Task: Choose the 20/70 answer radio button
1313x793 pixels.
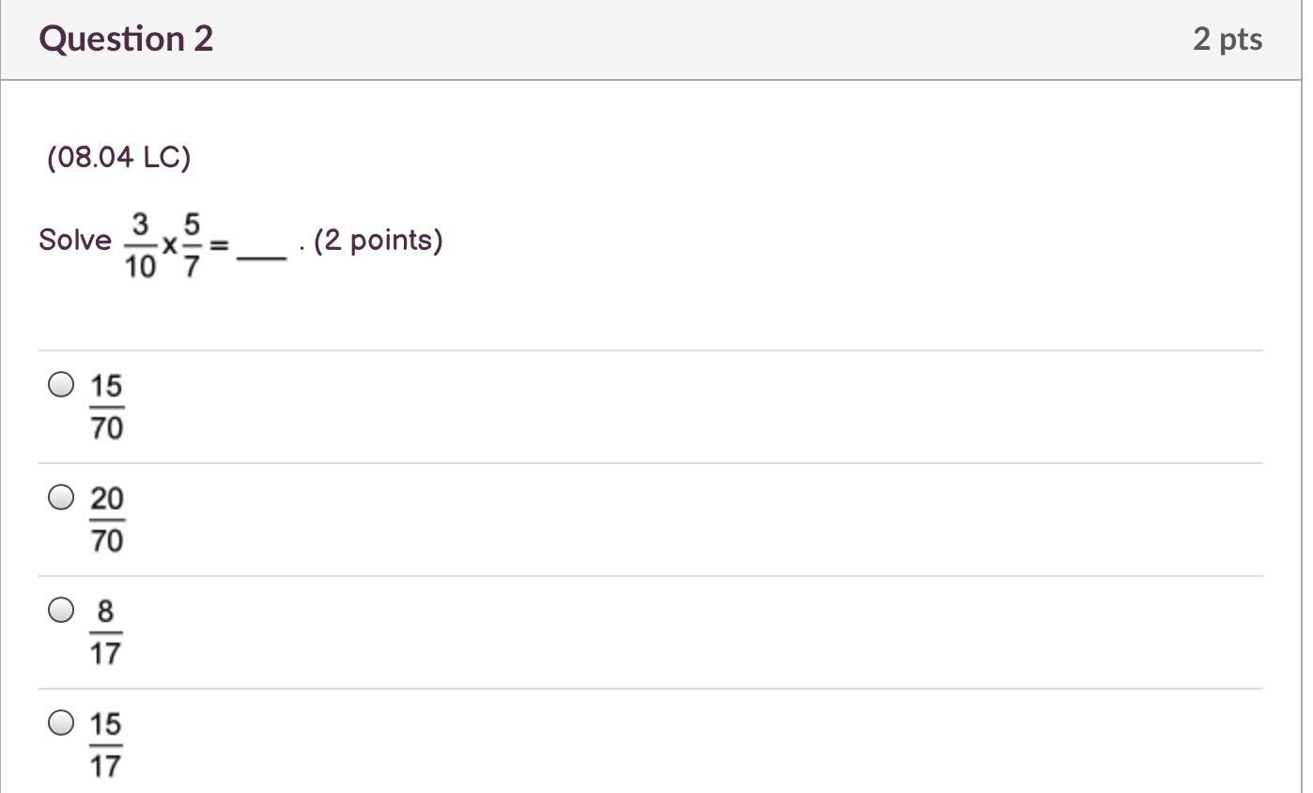Action: click(x=61, y=497)
